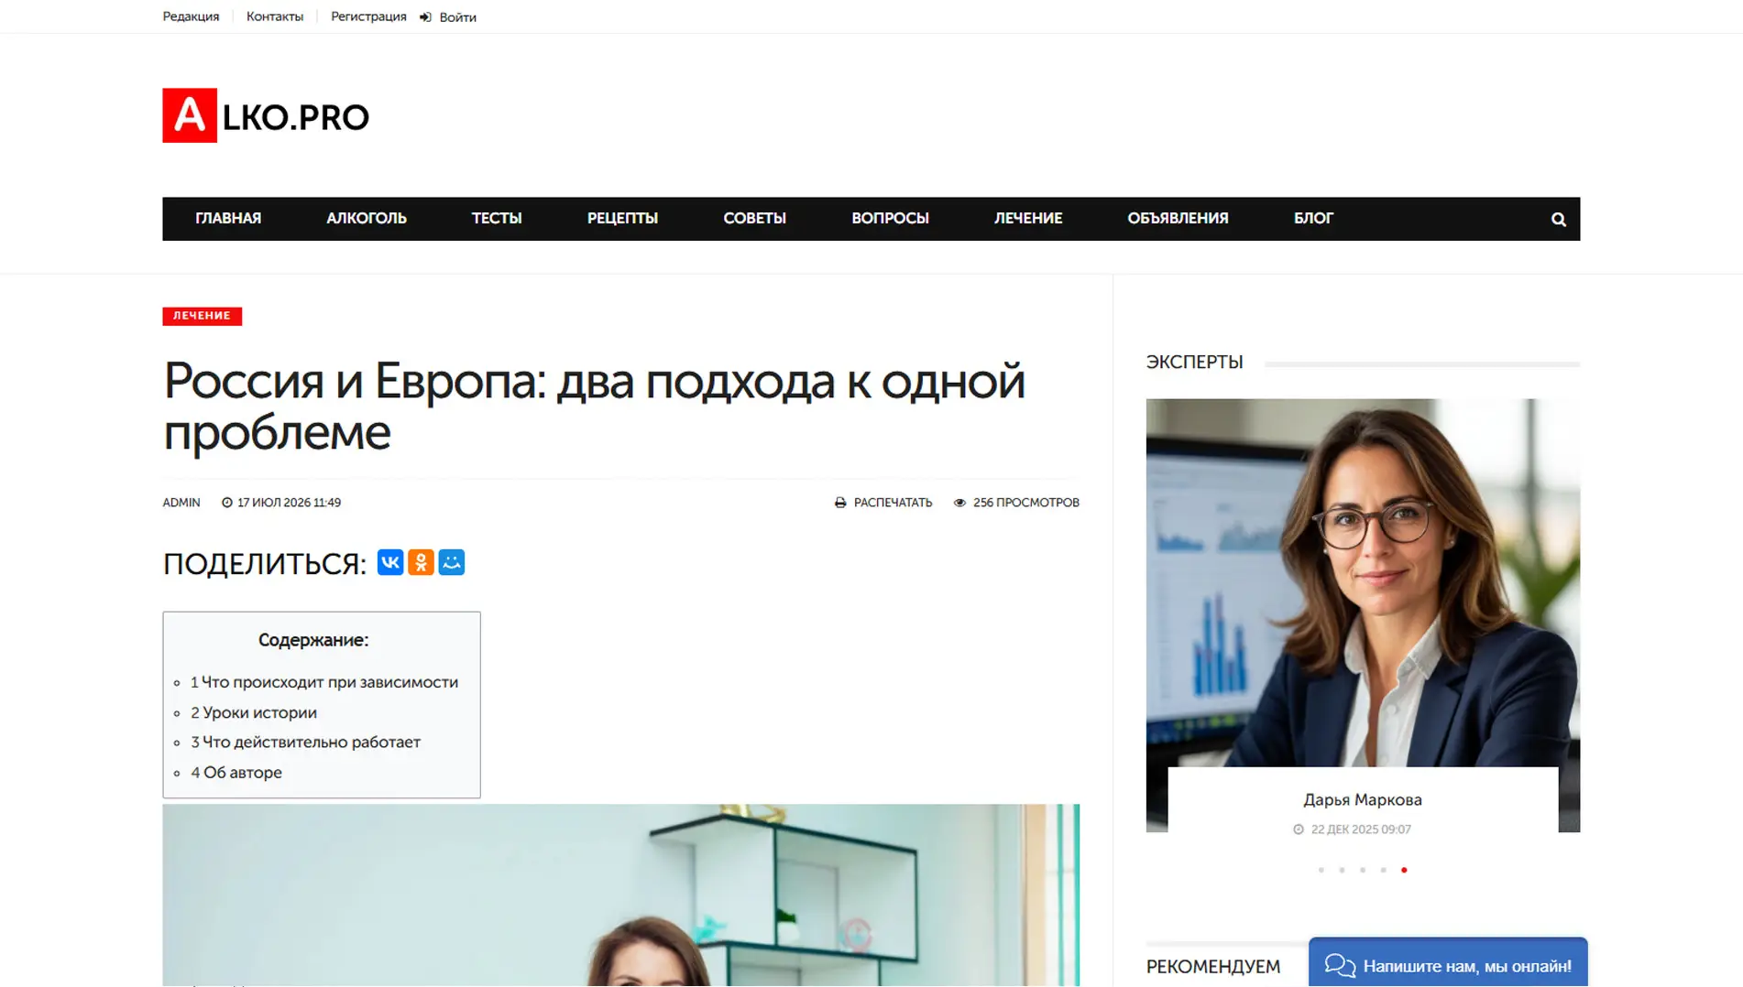Screen dimensions: 1743x987
Task: Open the search magnifier in navigation bar
Action: [x=1558, y=219]
